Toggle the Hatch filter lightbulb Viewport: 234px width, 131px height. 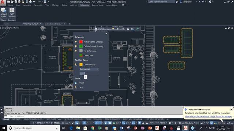coord(76,83)
